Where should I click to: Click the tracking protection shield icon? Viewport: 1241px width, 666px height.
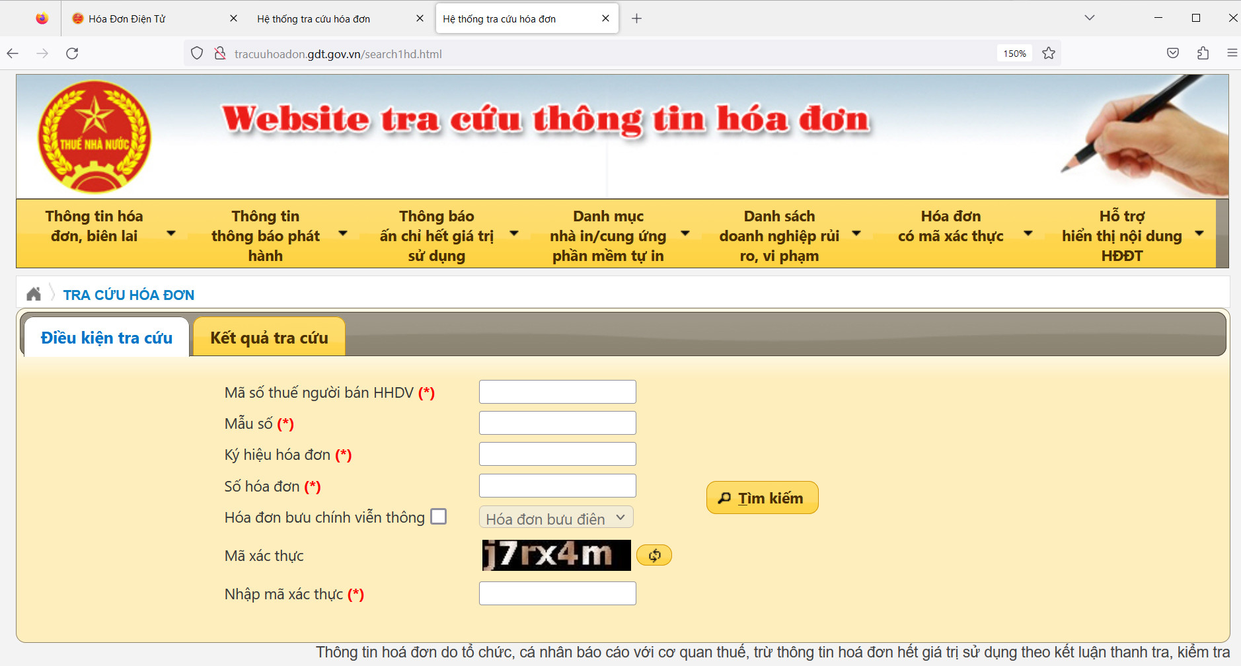197,54
